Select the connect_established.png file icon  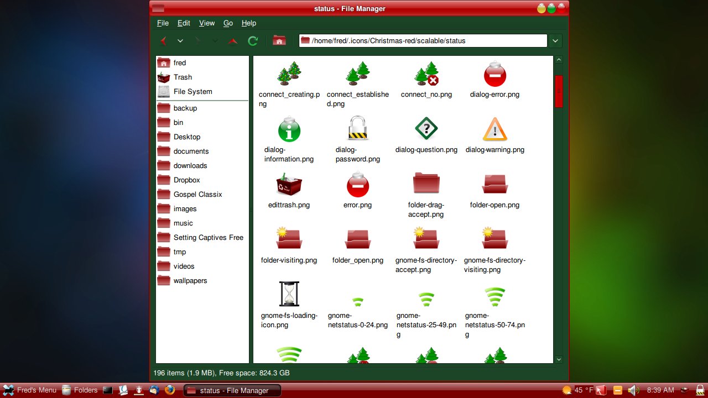click(358, 74)
